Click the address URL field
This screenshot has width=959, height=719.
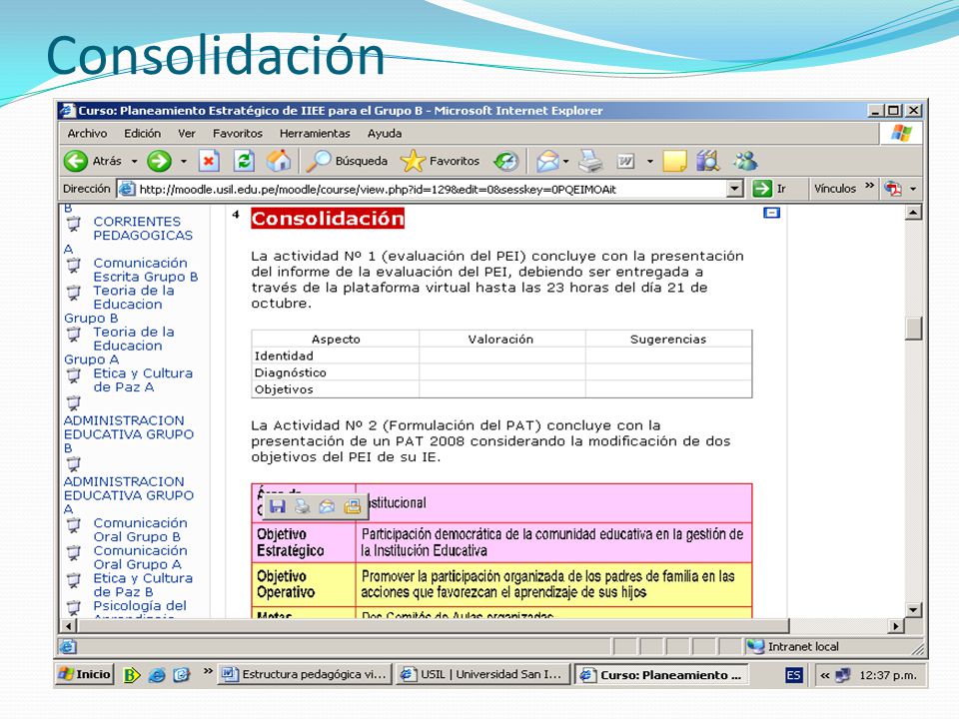pyautogui.click(x=432, y=189)
